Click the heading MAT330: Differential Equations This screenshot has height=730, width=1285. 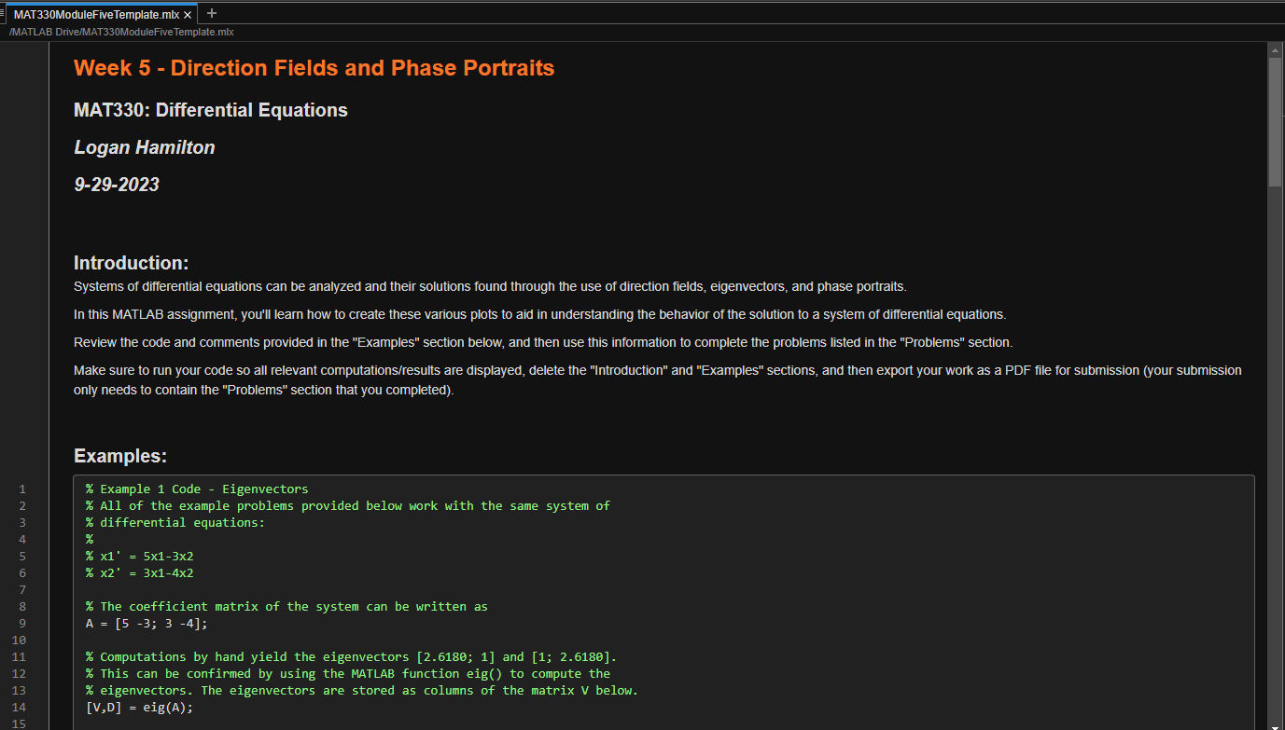tap(211, 110)
